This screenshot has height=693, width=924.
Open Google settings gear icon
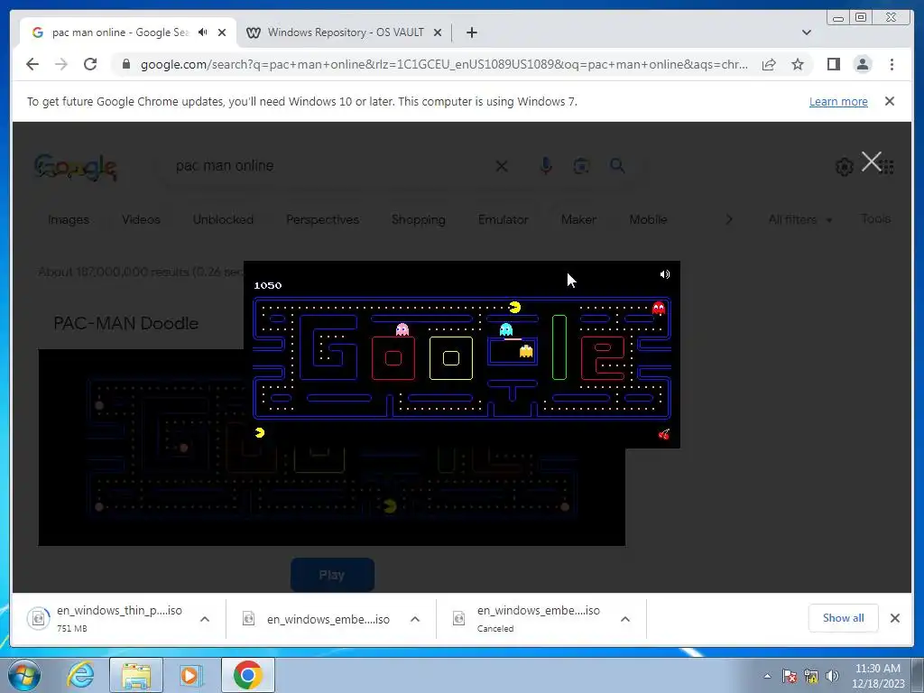pyautogui.click(x=844, y=167)
